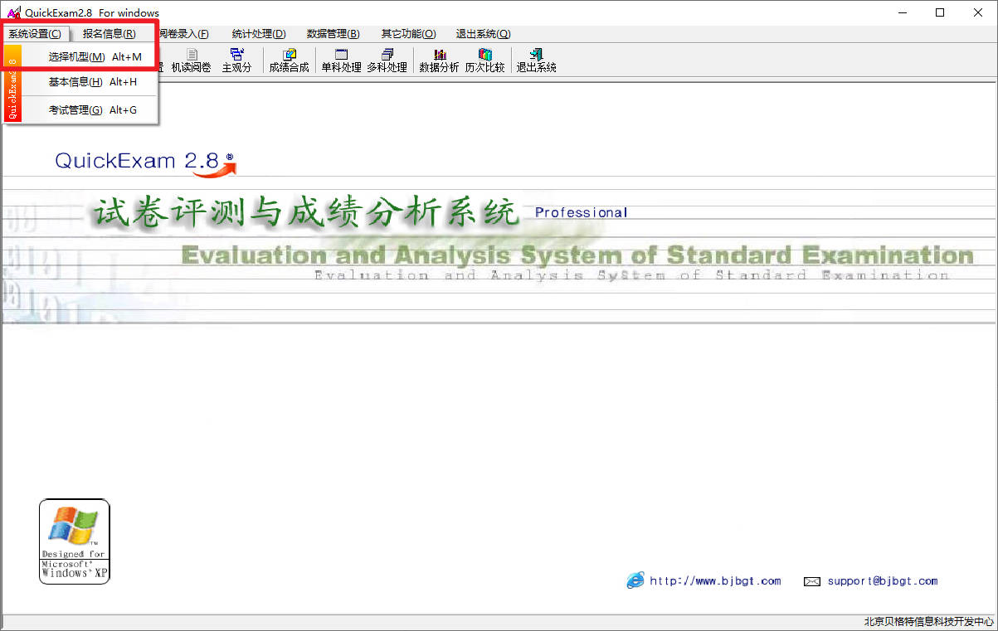998x631 pixels.
Task: Click the Designed for Windows XP logo
Action: click(x=75, y=541)
